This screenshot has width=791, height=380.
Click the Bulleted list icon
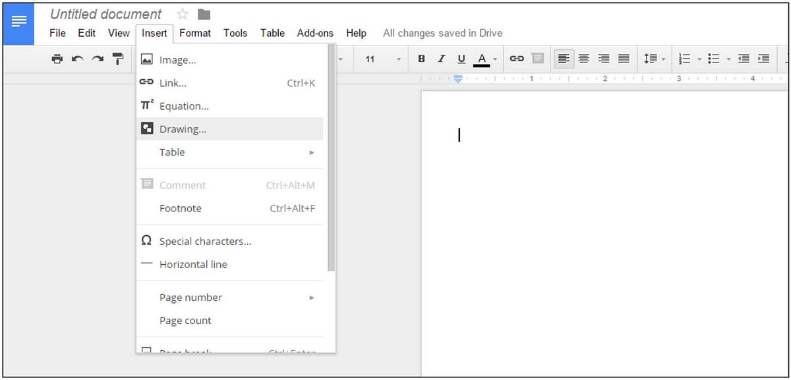tap(714, 59)
